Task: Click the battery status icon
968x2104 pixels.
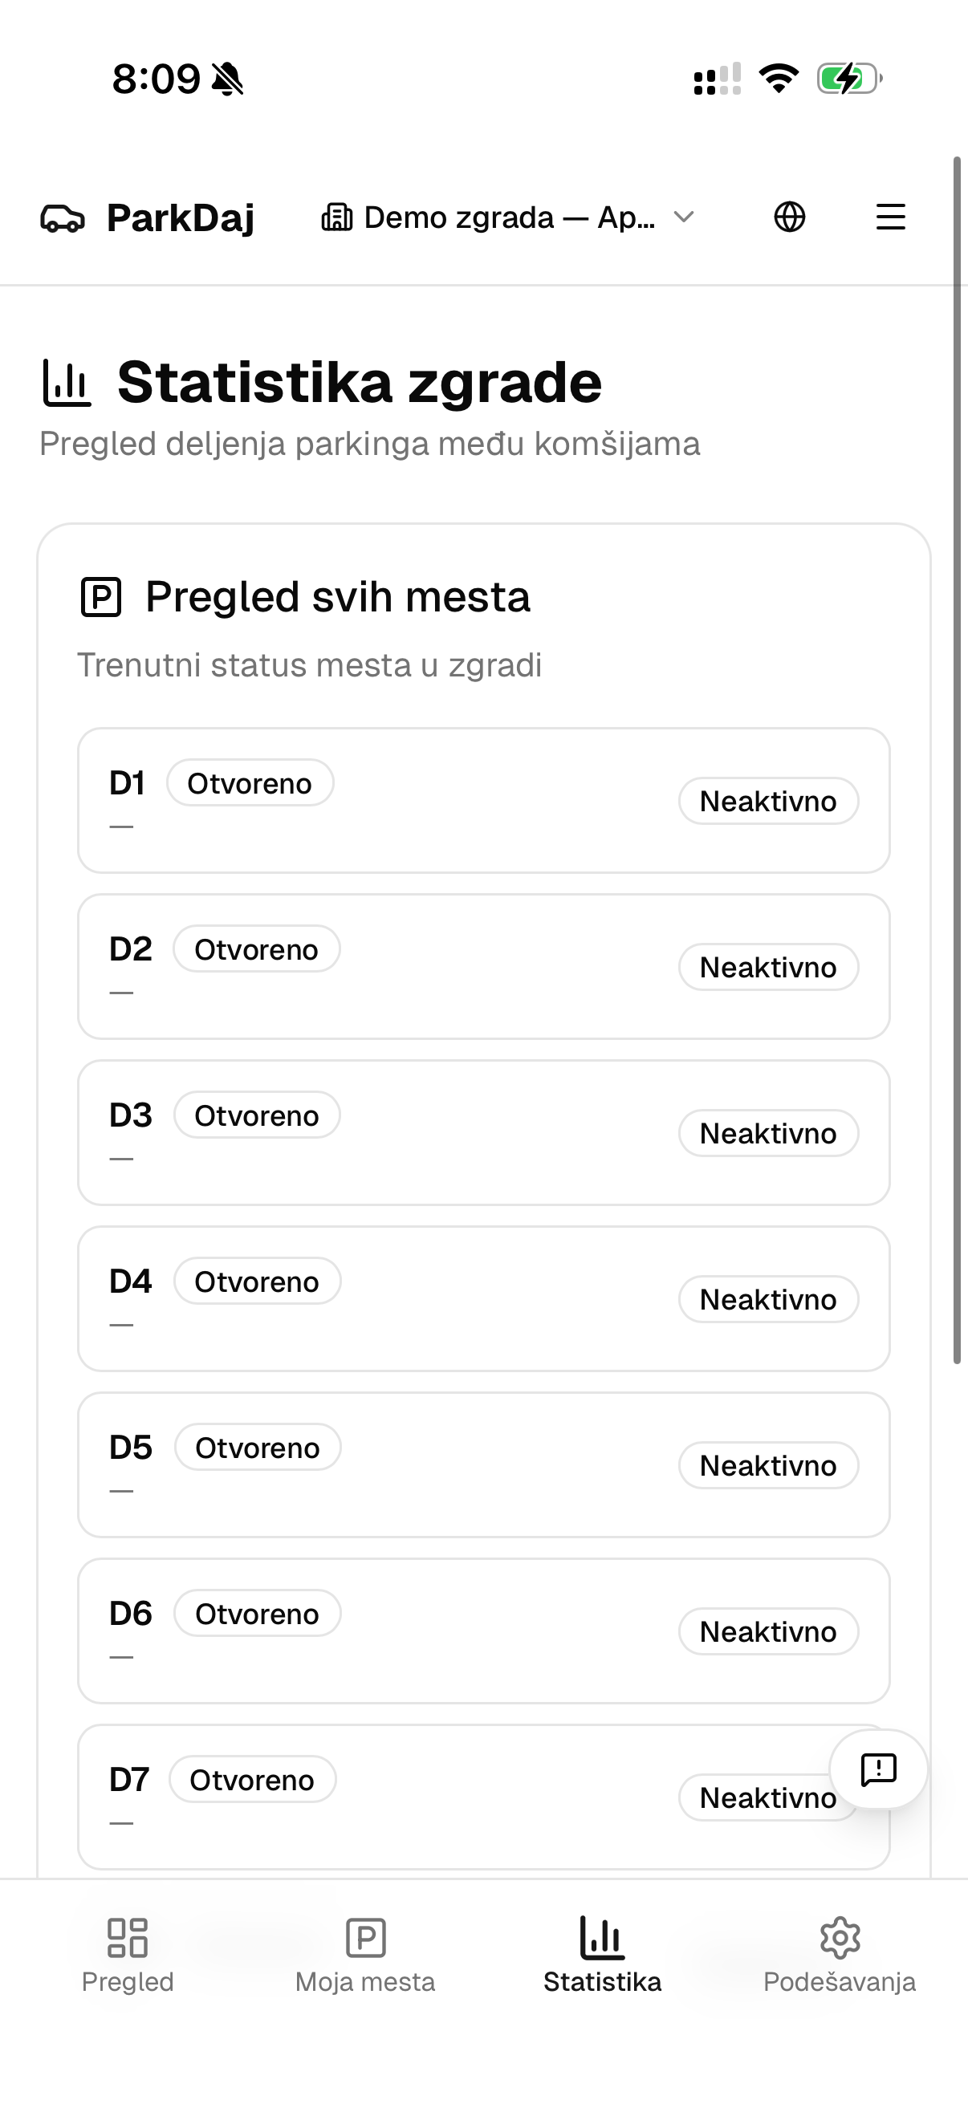Action: 849,79
